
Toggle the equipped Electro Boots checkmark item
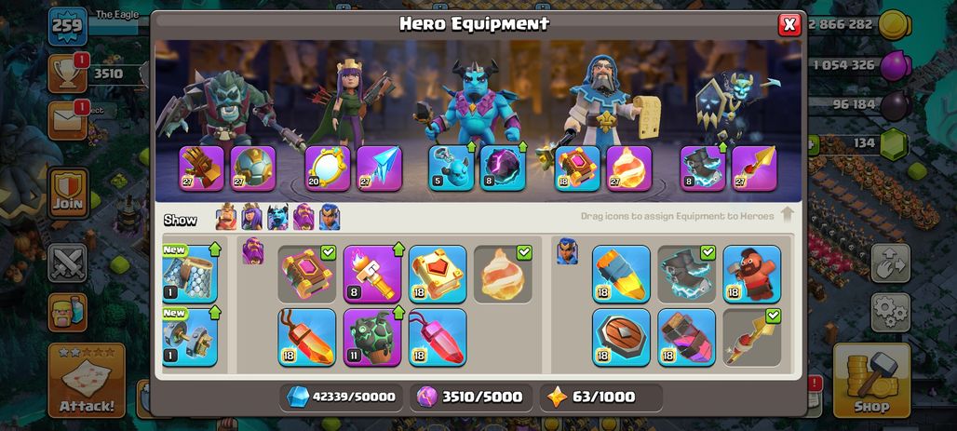coord(687,274)
